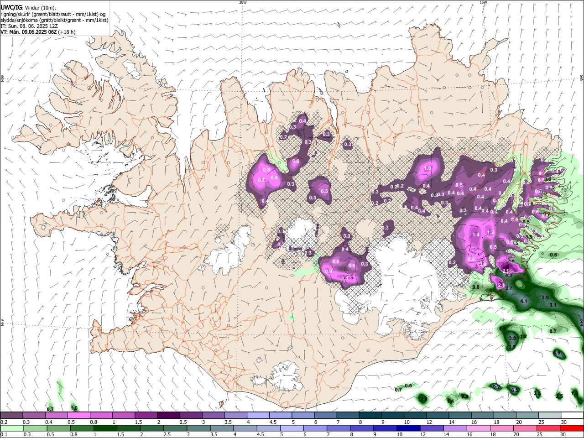The height and width of the screenshot is (438, 584).
Task: Click the '4.3' value on the map
Action: (509, 275)
